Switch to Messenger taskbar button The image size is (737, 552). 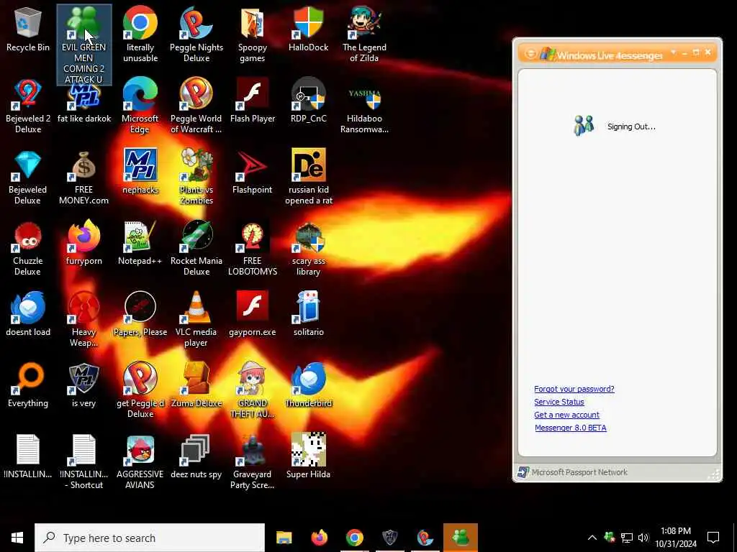(x=460, y=538)
